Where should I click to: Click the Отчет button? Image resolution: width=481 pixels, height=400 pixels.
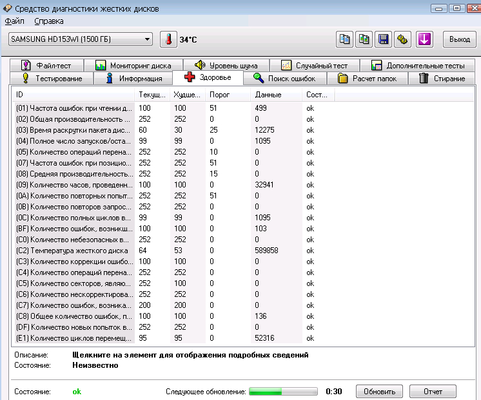[433, 392]
